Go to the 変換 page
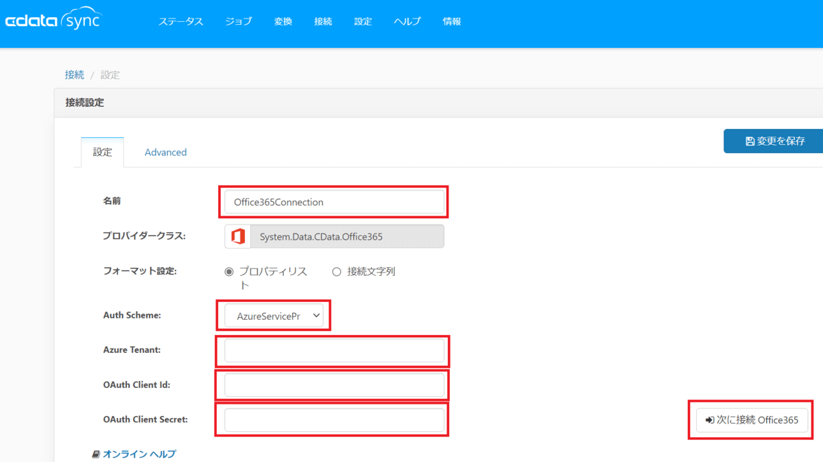This screenshot has width=823, height=462. (283, 21)
